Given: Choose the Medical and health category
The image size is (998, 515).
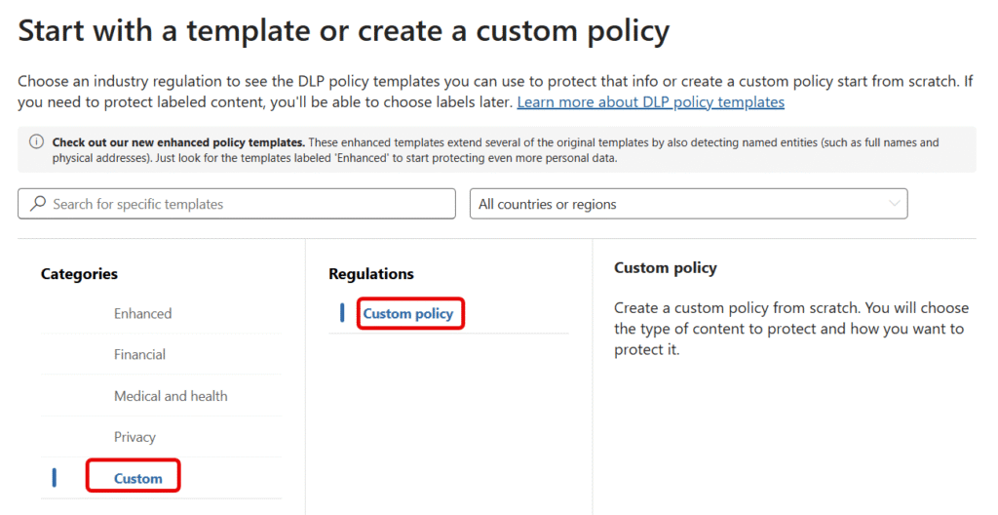Looking at the screenshot, I should pyautogui.click(x=171, y=396).
